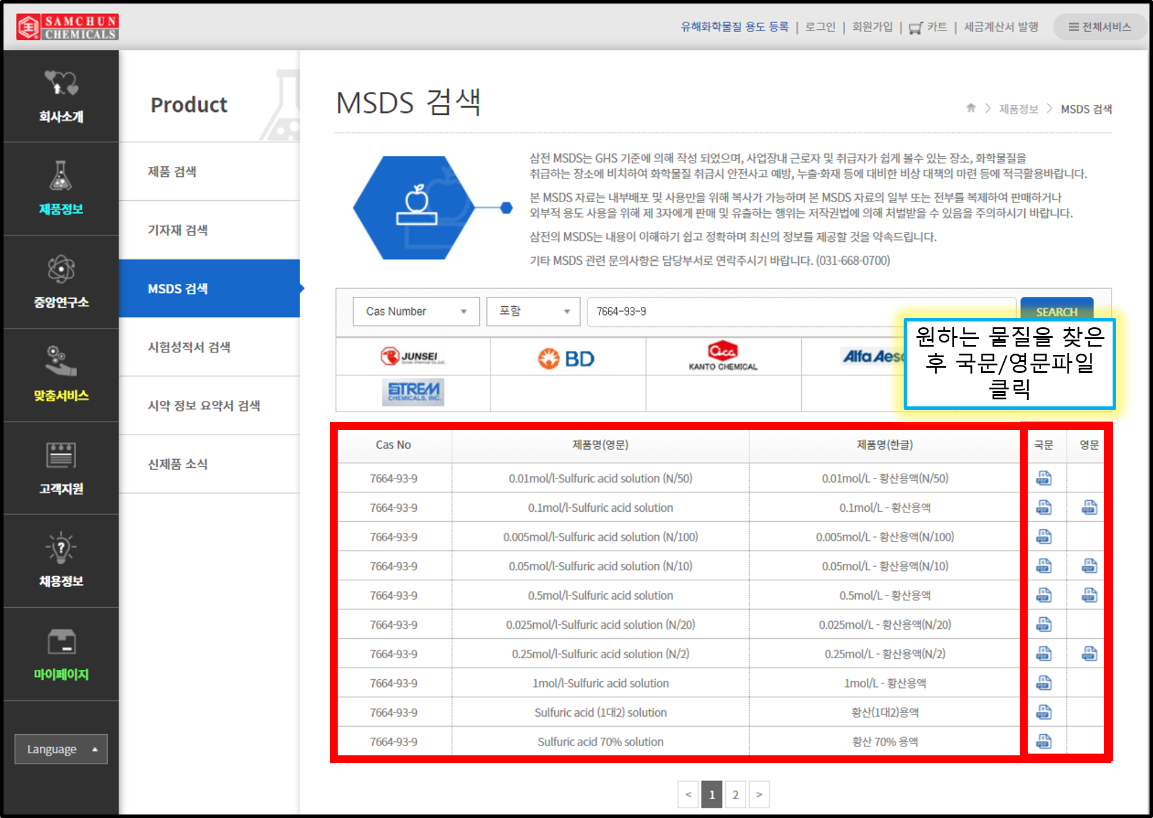Open the Language selector
The image size is (1153, 818).
point(61,749)
